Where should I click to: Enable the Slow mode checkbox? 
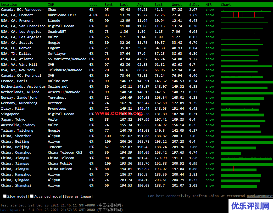click(x=5, y=196)
